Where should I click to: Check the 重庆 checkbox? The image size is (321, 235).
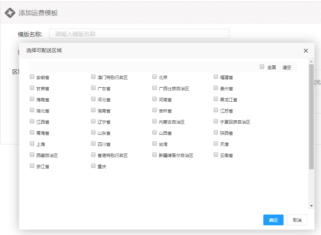93,166
